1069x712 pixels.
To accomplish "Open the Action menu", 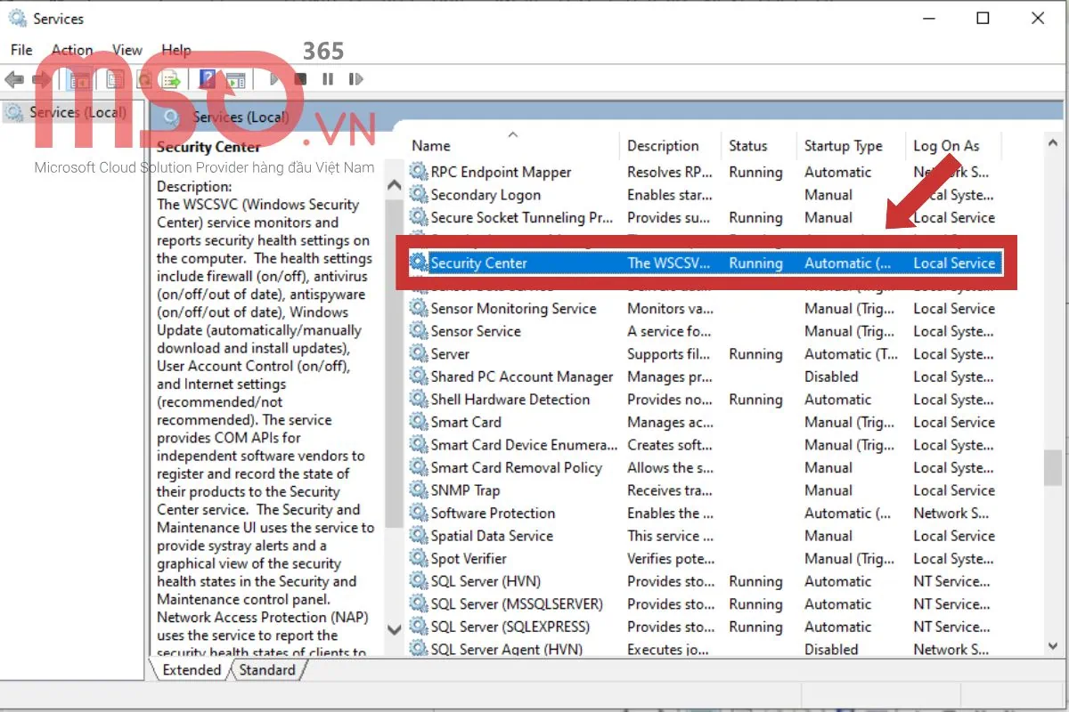I will (71, 50).
